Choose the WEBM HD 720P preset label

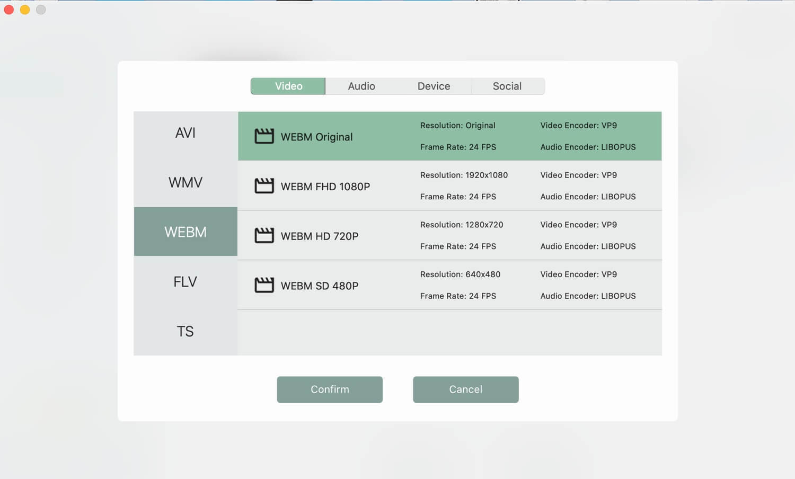coord(320,236)
